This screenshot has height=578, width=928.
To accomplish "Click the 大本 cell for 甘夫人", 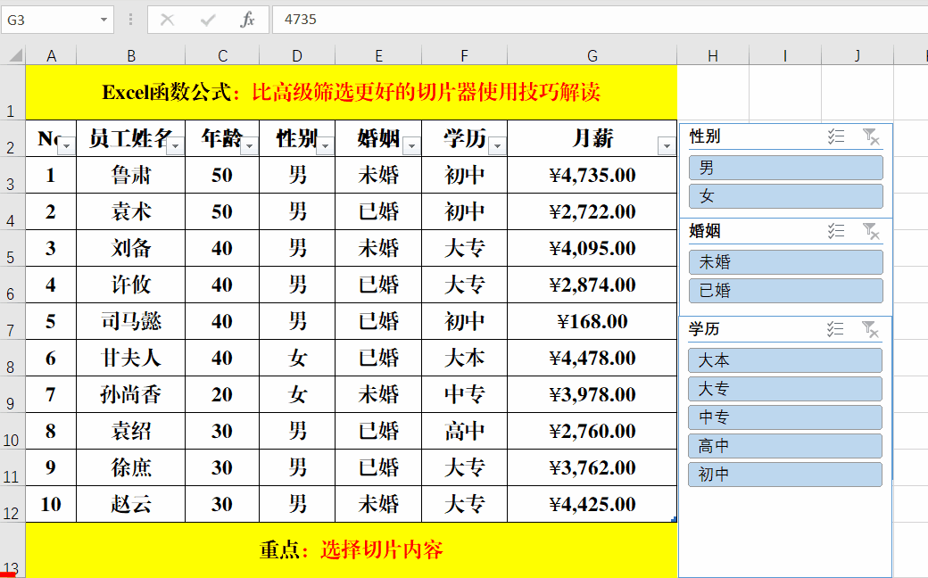I will pos(465,358).
